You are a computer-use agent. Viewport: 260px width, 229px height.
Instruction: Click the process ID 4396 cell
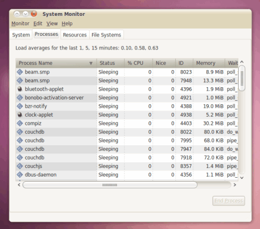point(186,89)
